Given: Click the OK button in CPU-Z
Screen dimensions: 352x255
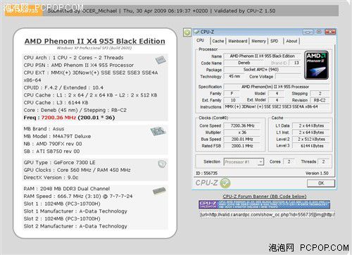Looking at the screenshot, I should point(321,183).
